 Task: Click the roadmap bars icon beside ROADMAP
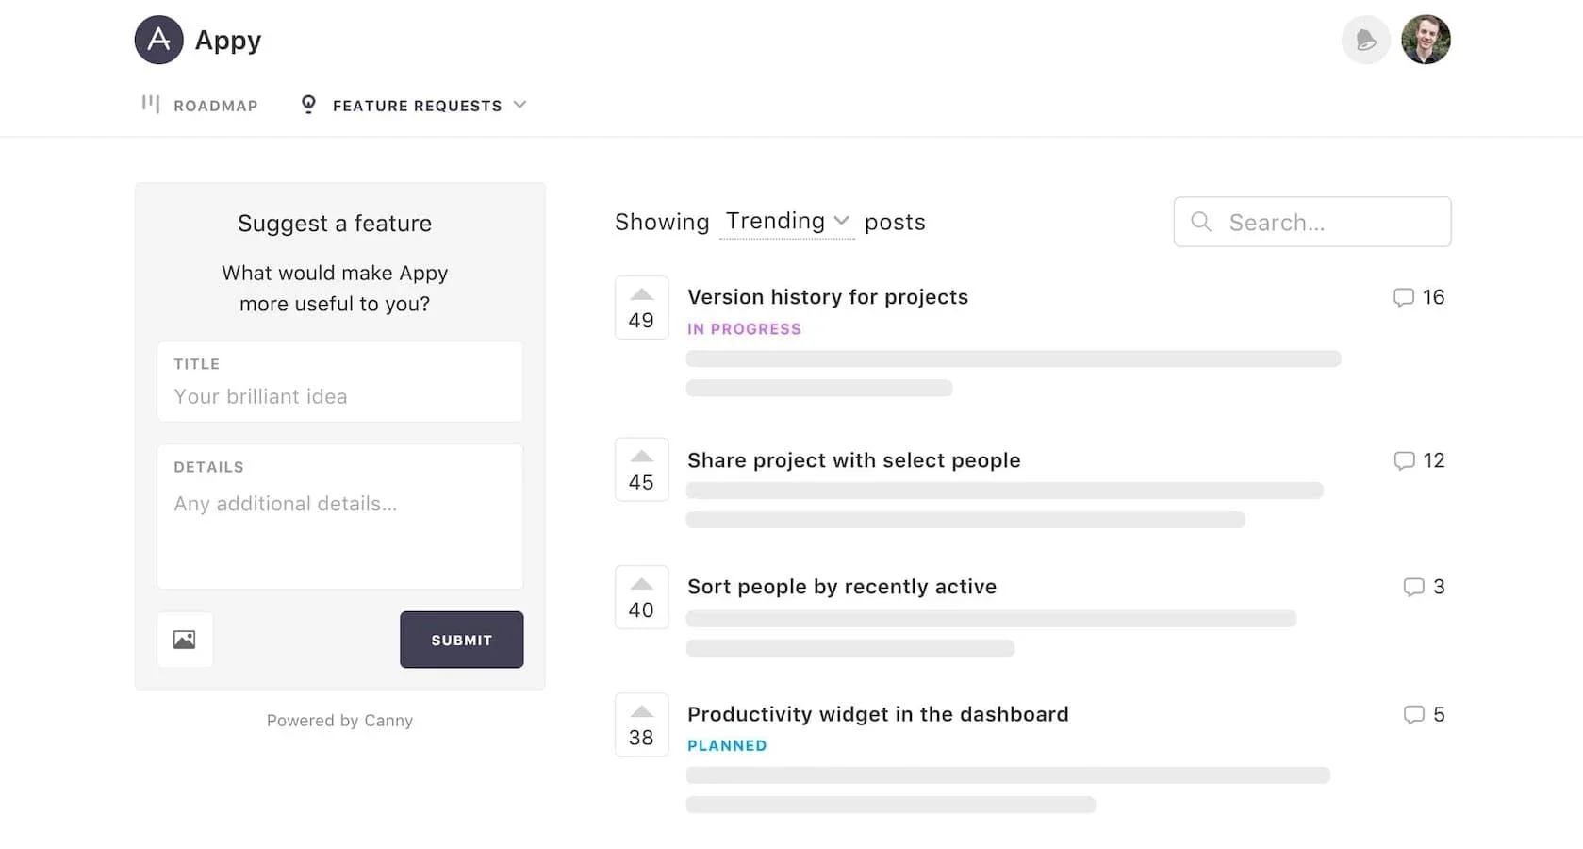150,104
